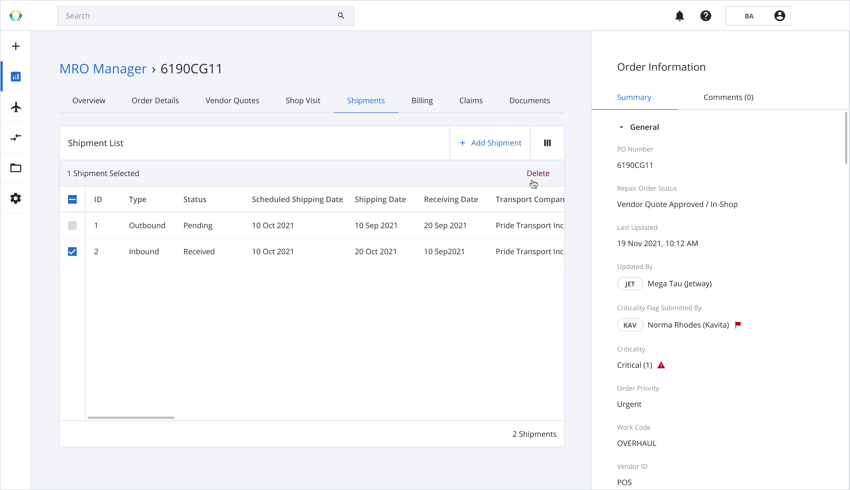This screenshot has height=490, width=850.
Task: Sort by the Status column header
Action: (195, 199)
